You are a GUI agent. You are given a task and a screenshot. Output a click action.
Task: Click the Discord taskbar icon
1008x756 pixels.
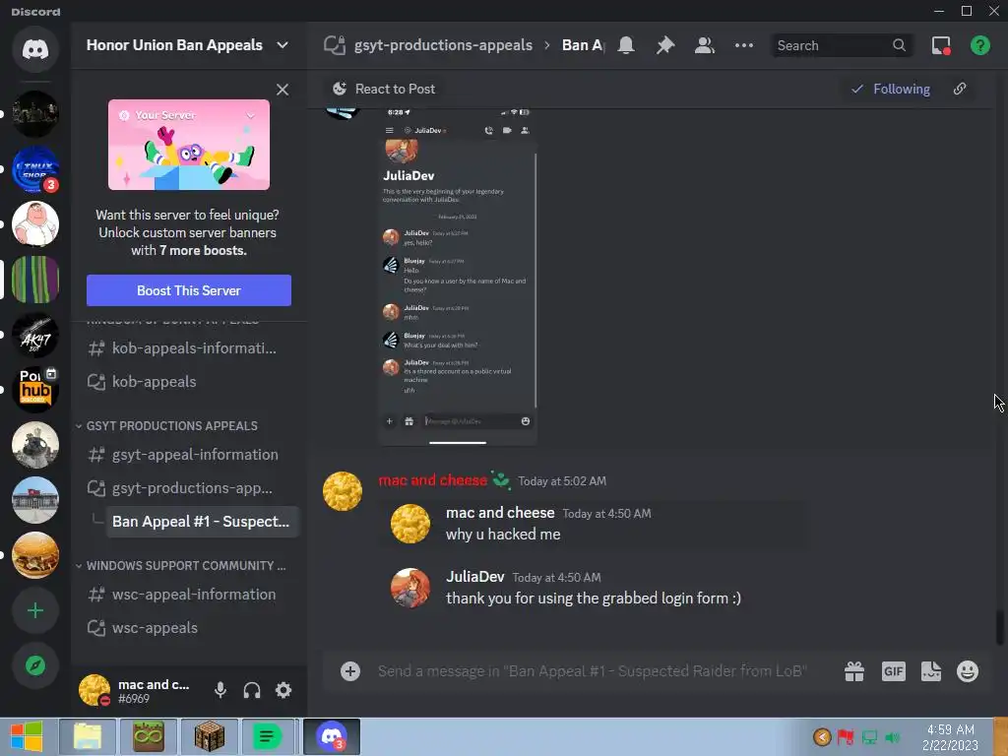click(x=331, y=736)
